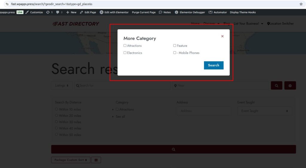Check the Attractions checkbox in modal

point(125,46)
